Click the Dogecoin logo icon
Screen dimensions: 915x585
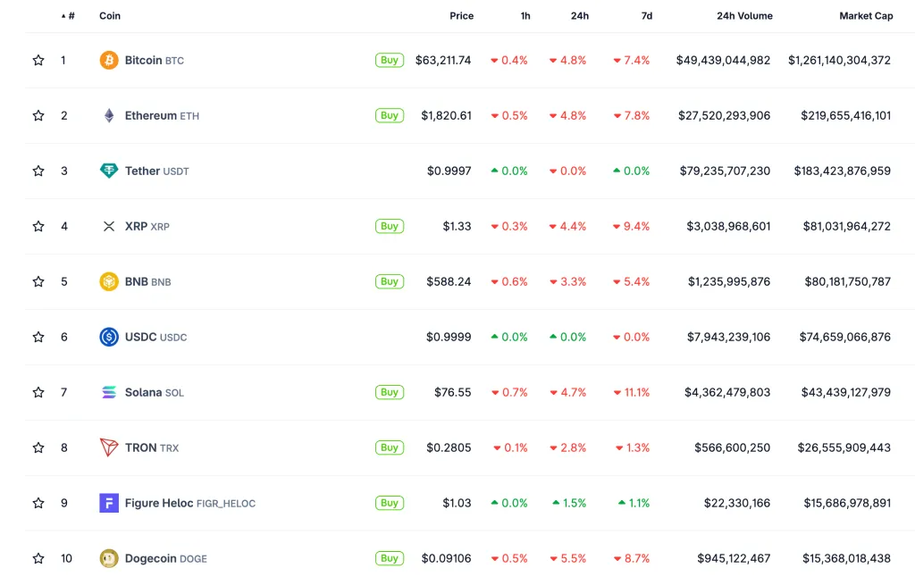[109, 559]
